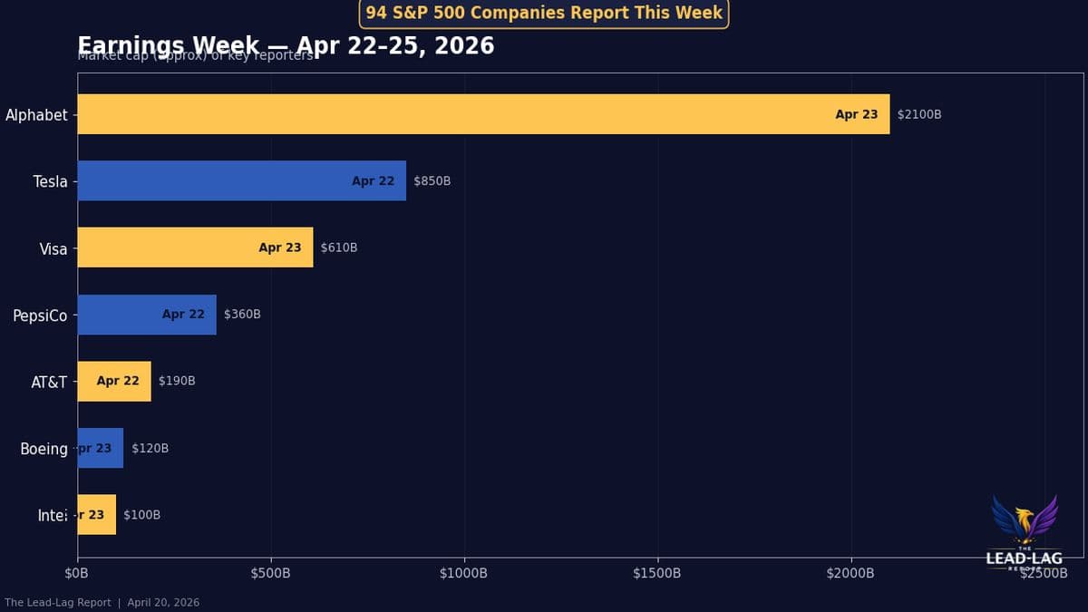Select the AT&T bar

[113, 381]
